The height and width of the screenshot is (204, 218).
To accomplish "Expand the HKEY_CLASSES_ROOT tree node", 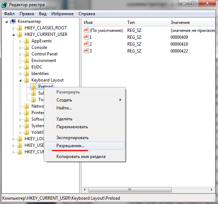I will pos(14,28).
